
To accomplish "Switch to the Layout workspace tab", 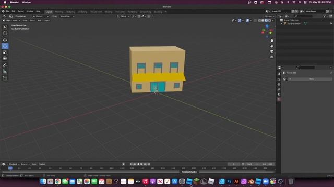I will tap(49, 12).
